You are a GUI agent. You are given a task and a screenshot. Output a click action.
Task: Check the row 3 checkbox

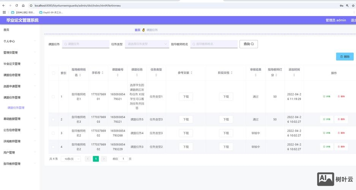(x=53, y=133)
